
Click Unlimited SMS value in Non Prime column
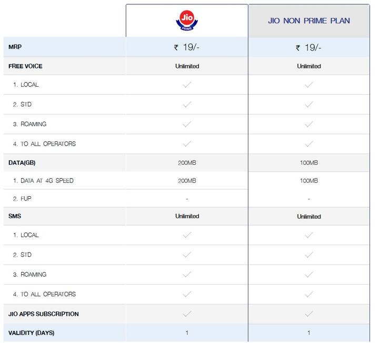click(309, 216)
